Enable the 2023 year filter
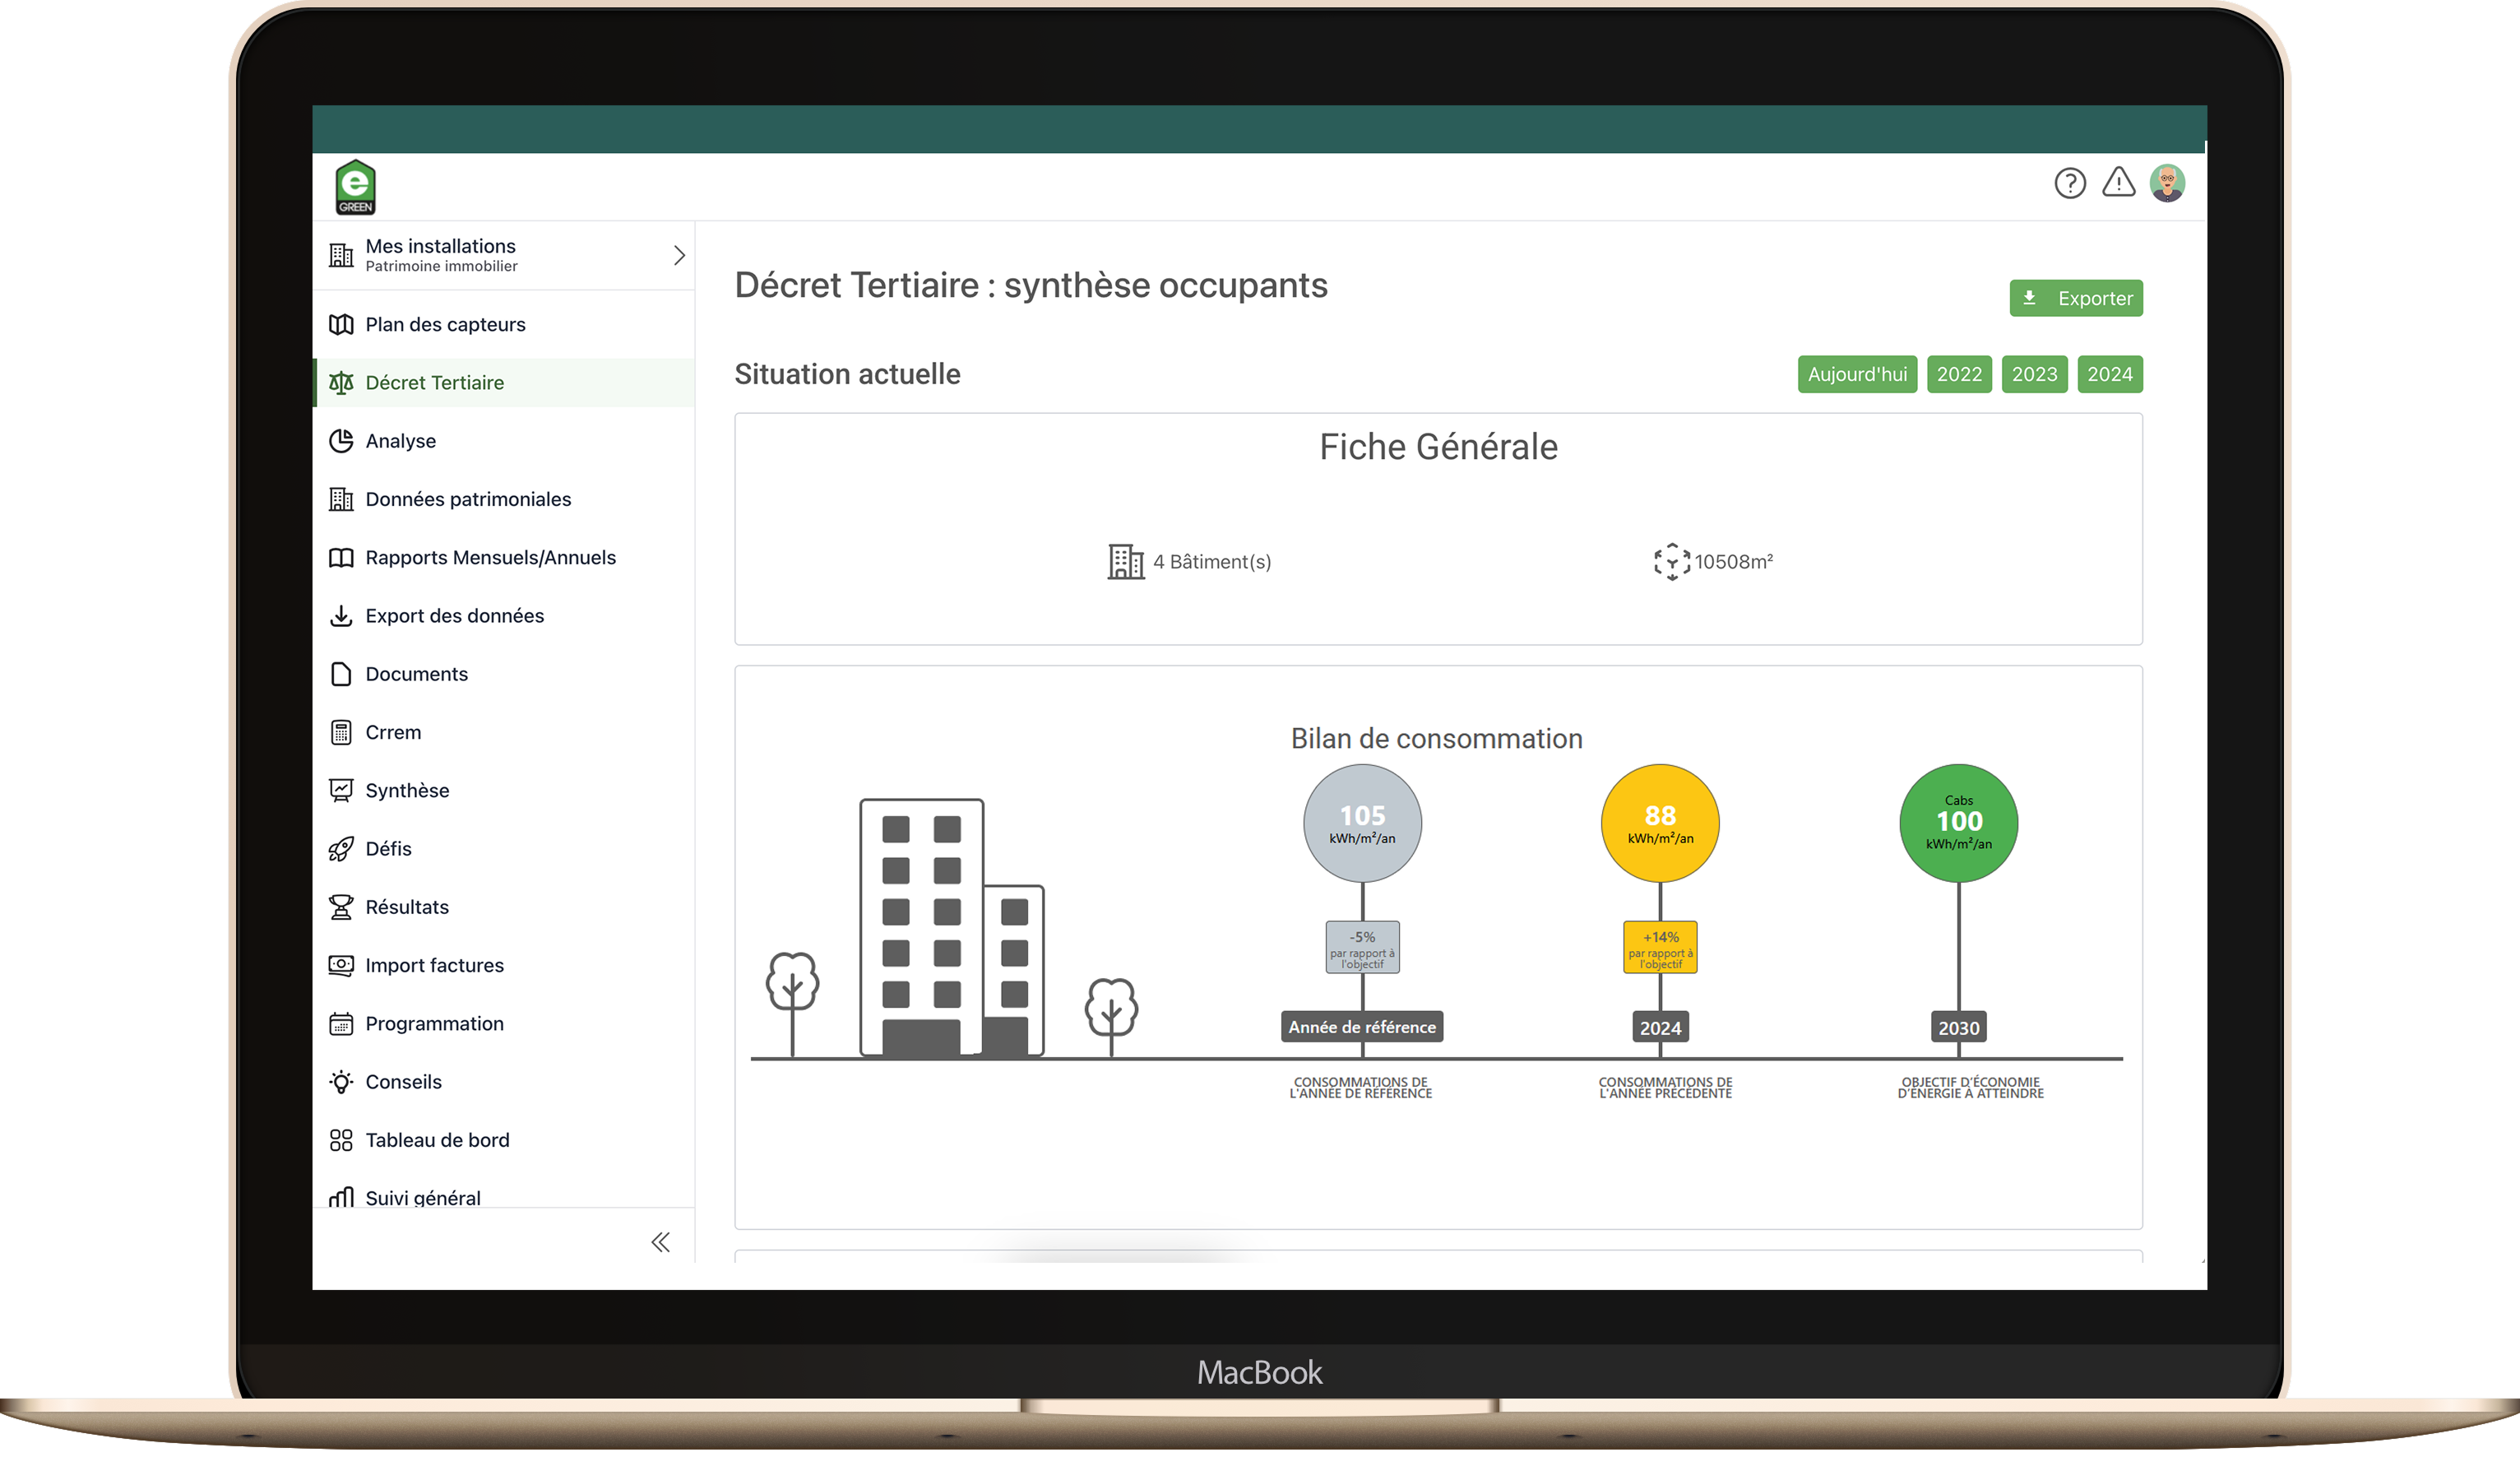 [x=2034, y=374]
